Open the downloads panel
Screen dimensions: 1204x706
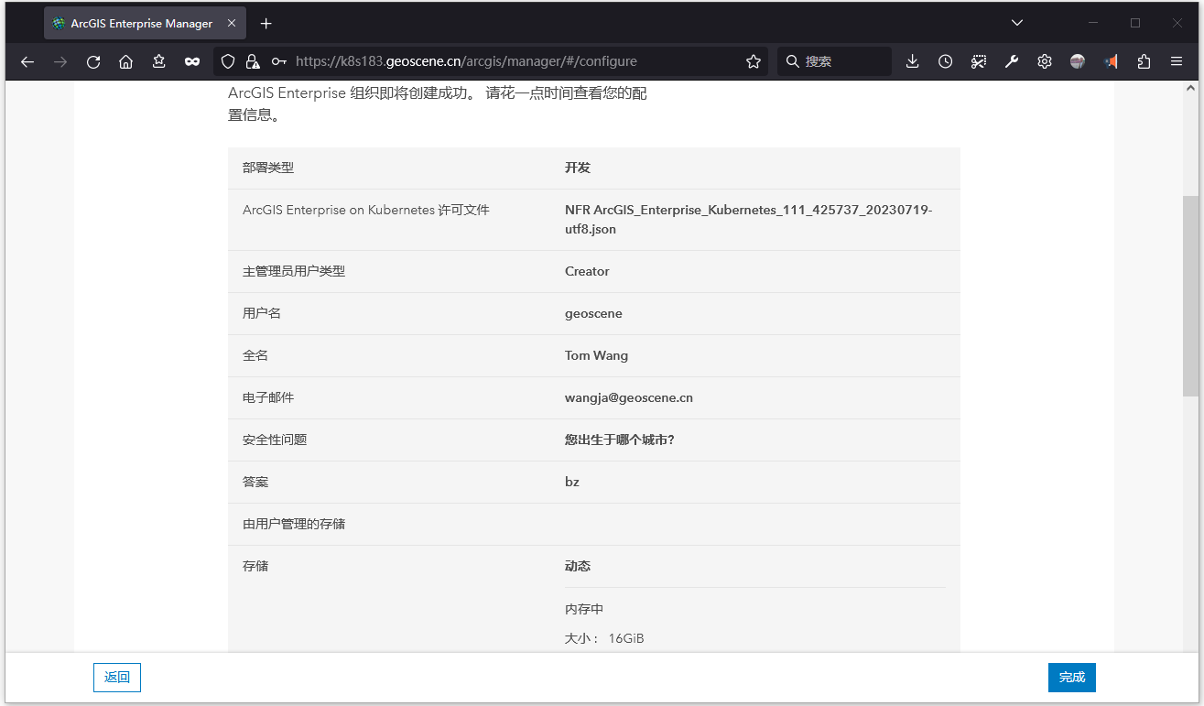point(913,61)
